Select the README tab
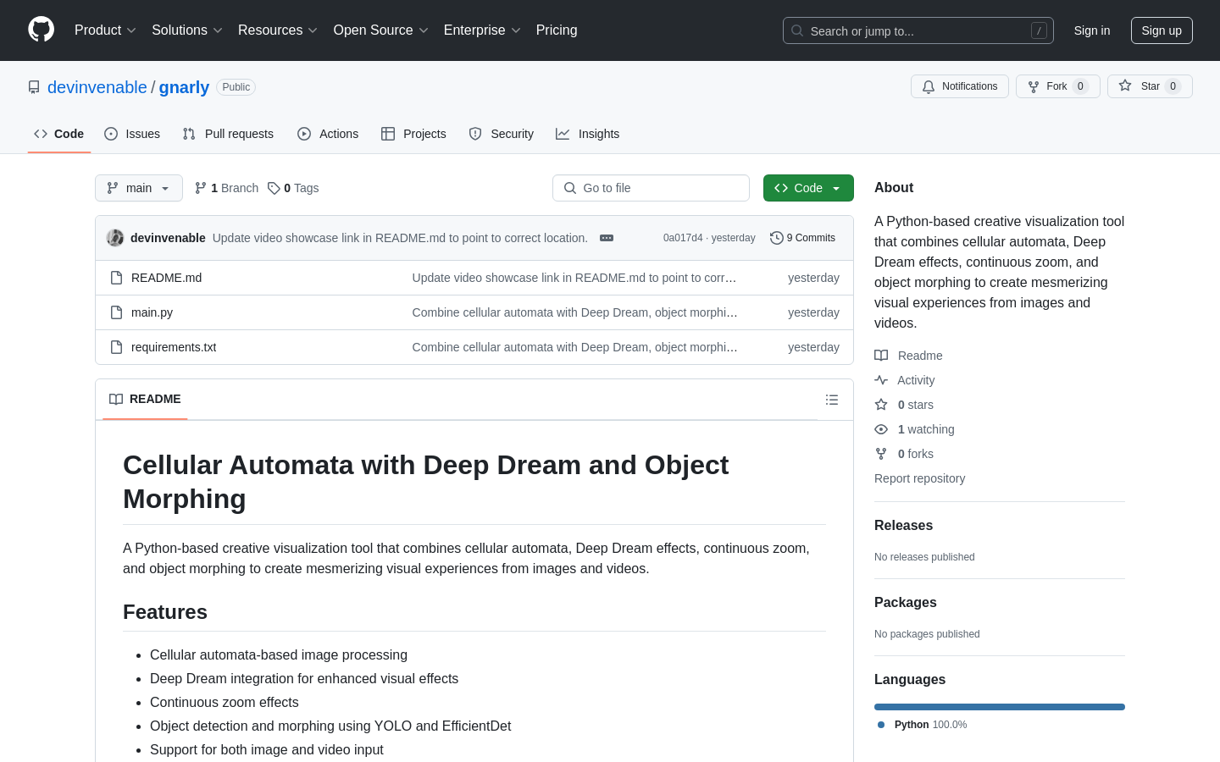1220x762 pixels. 145,399
